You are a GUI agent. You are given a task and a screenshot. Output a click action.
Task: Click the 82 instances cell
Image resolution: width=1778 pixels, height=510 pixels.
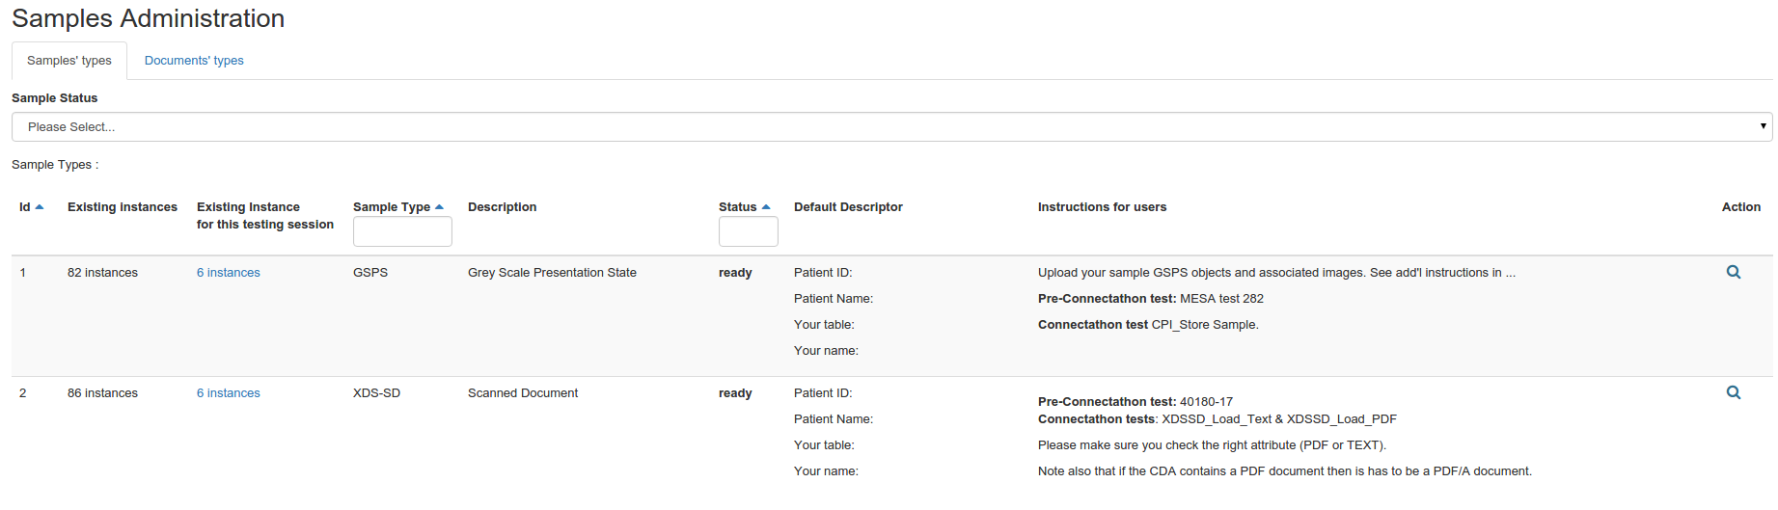pos(102,273)
